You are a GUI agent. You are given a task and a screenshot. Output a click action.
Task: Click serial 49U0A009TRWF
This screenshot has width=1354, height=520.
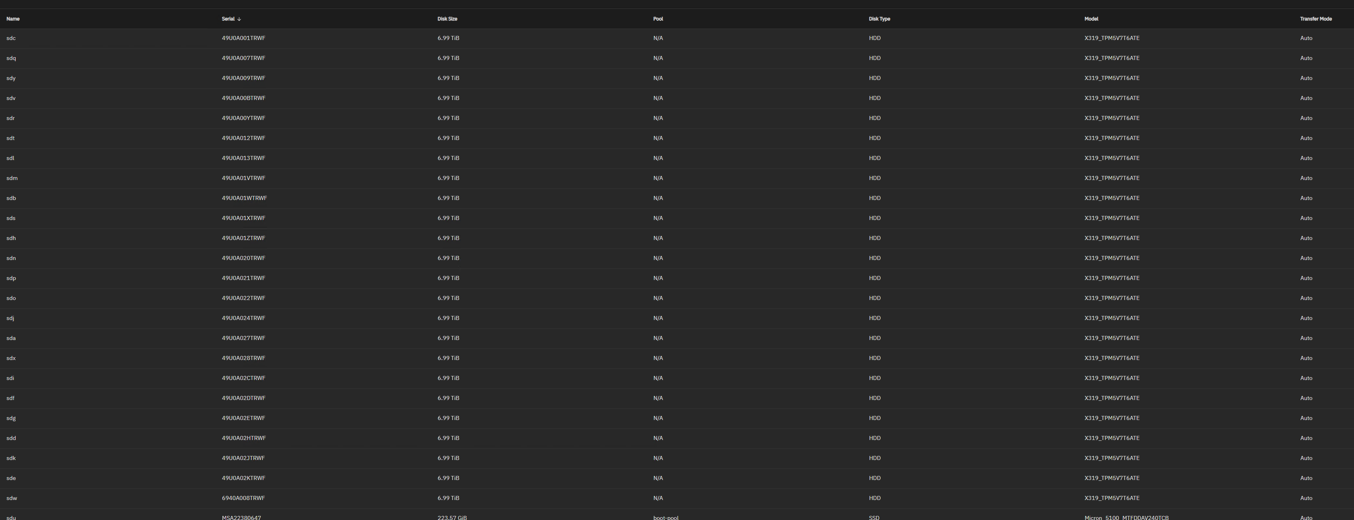tap(243, 78)
